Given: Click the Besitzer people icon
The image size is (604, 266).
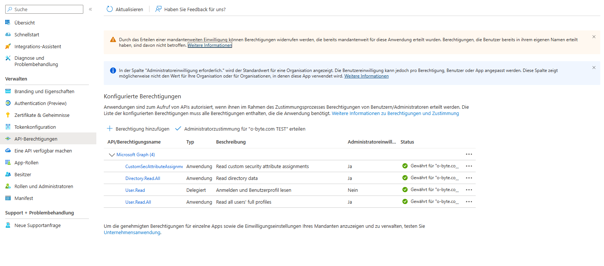Looking at the screenshot, I should tap(8, 174).
